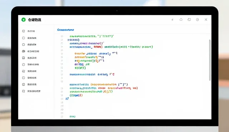Viewport: 229px width, 132px height.
Task: Click the app title 仓储物流 beside the green logo
Action: (35, 20)
